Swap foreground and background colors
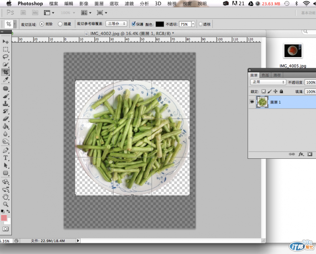316x254 pixels. (8, 211)
